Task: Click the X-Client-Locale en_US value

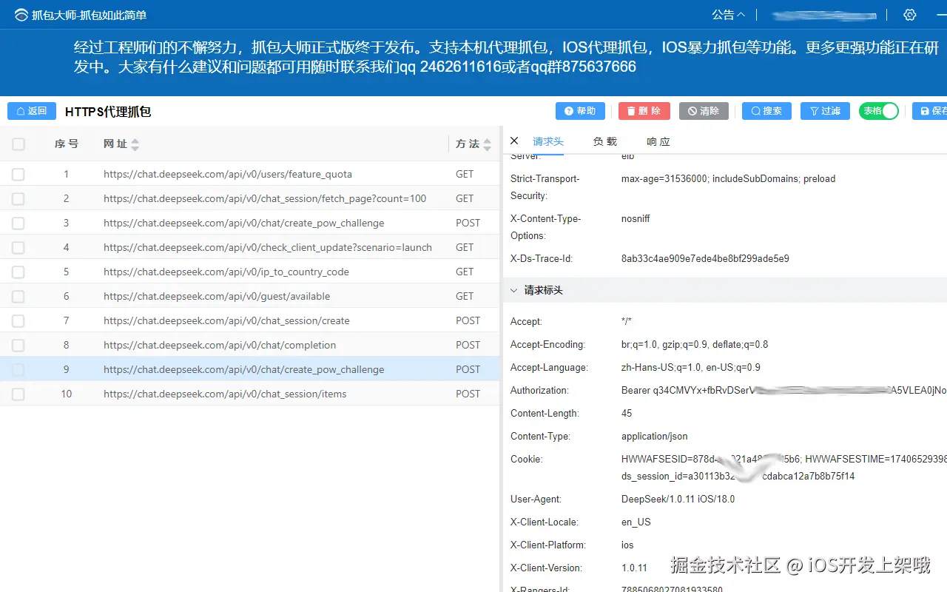Action: coord(636,522)
